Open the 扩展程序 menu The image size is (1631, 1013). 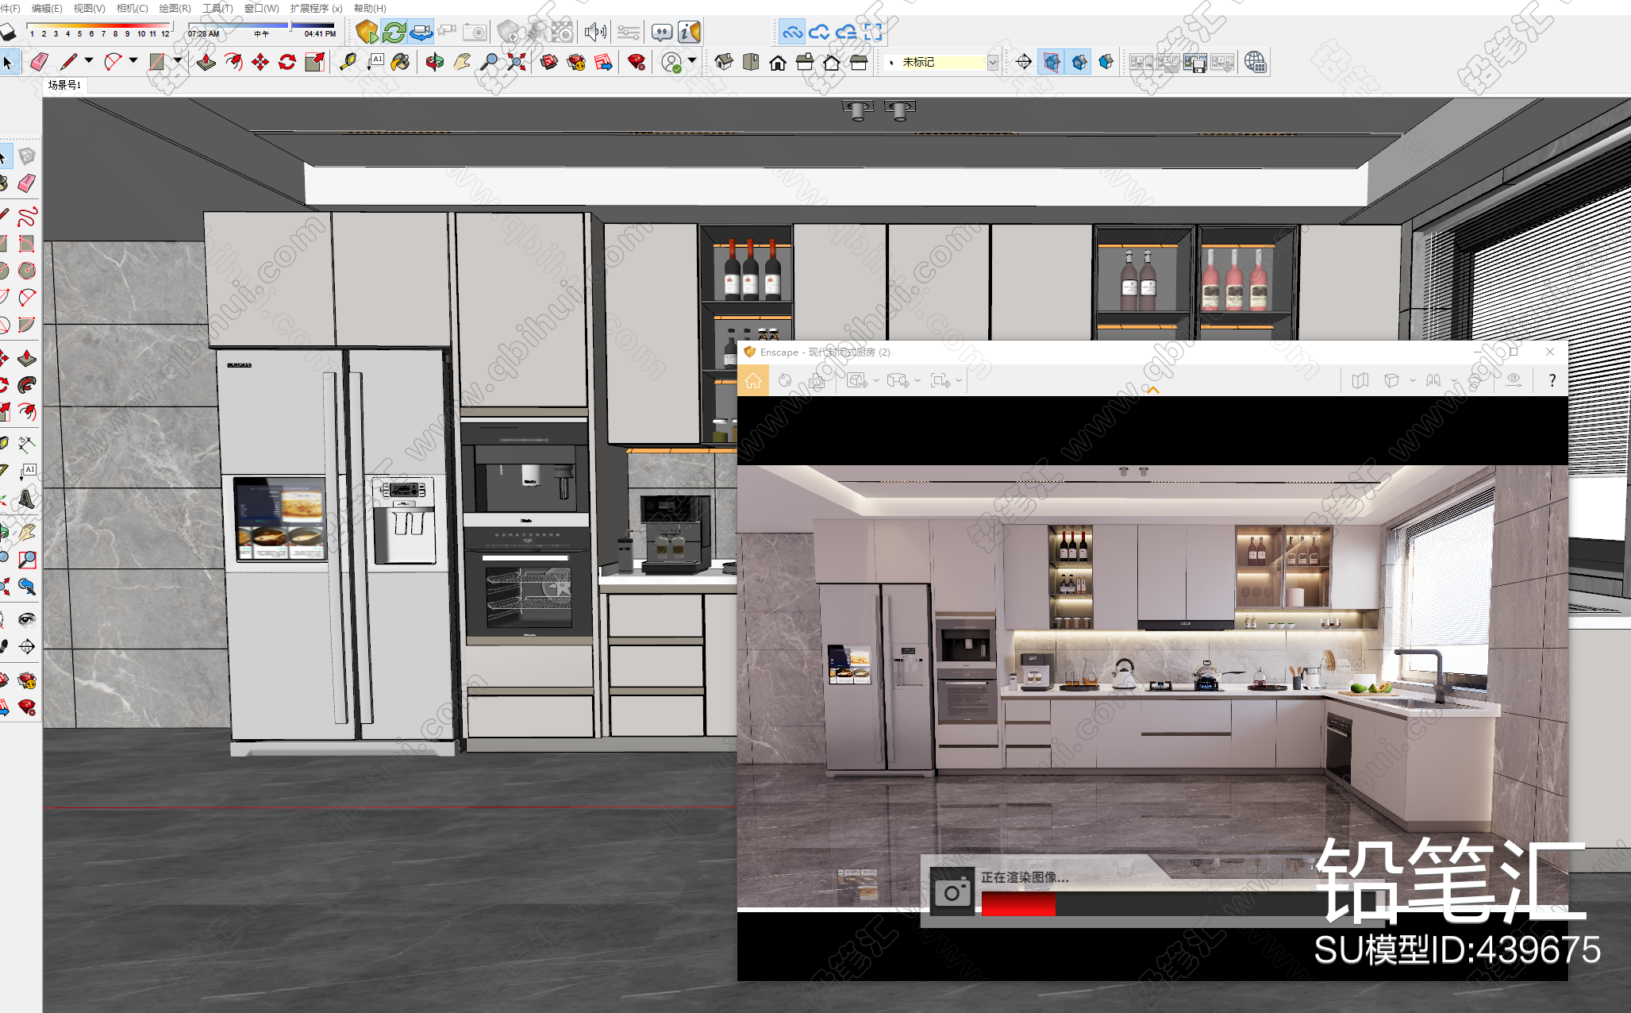click(x=316, y=8)
